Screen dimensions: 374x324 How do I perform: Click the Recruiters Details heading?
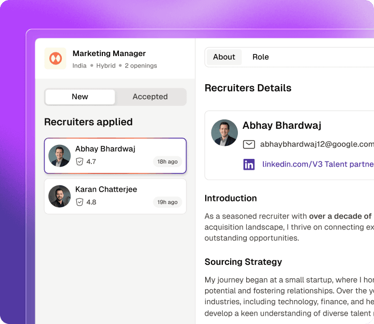click(x=248, y=88)
